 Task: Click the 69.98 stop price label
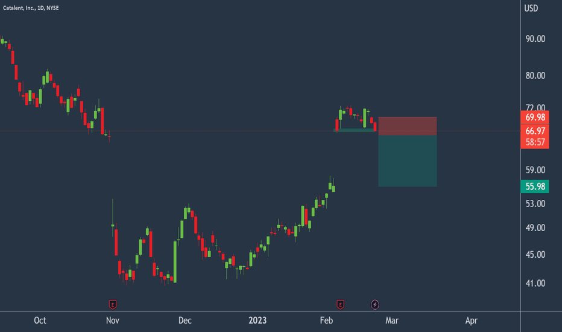click(x=535, y=117)
